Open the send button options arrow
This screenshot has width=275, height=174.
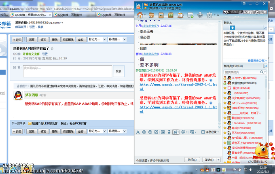click(x=218, y=160)
